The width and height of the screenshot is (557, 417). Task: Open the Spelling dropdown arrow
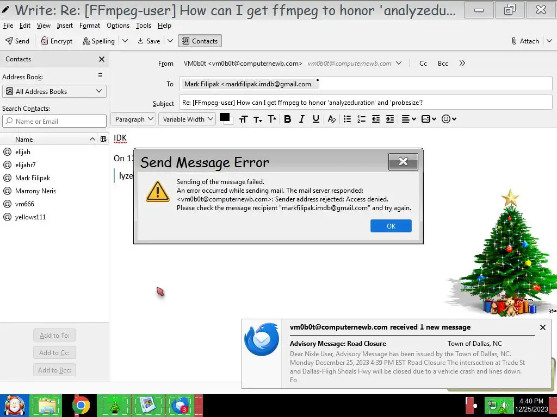[125, 41]
